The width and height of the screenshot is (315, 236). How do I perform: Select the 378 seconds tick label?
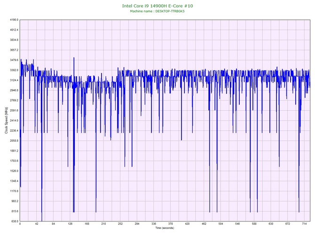click(x=170, y=224)
